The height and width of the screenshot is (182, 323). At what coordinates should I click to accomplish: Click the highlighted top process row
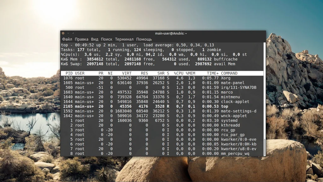tap(158, 106)
